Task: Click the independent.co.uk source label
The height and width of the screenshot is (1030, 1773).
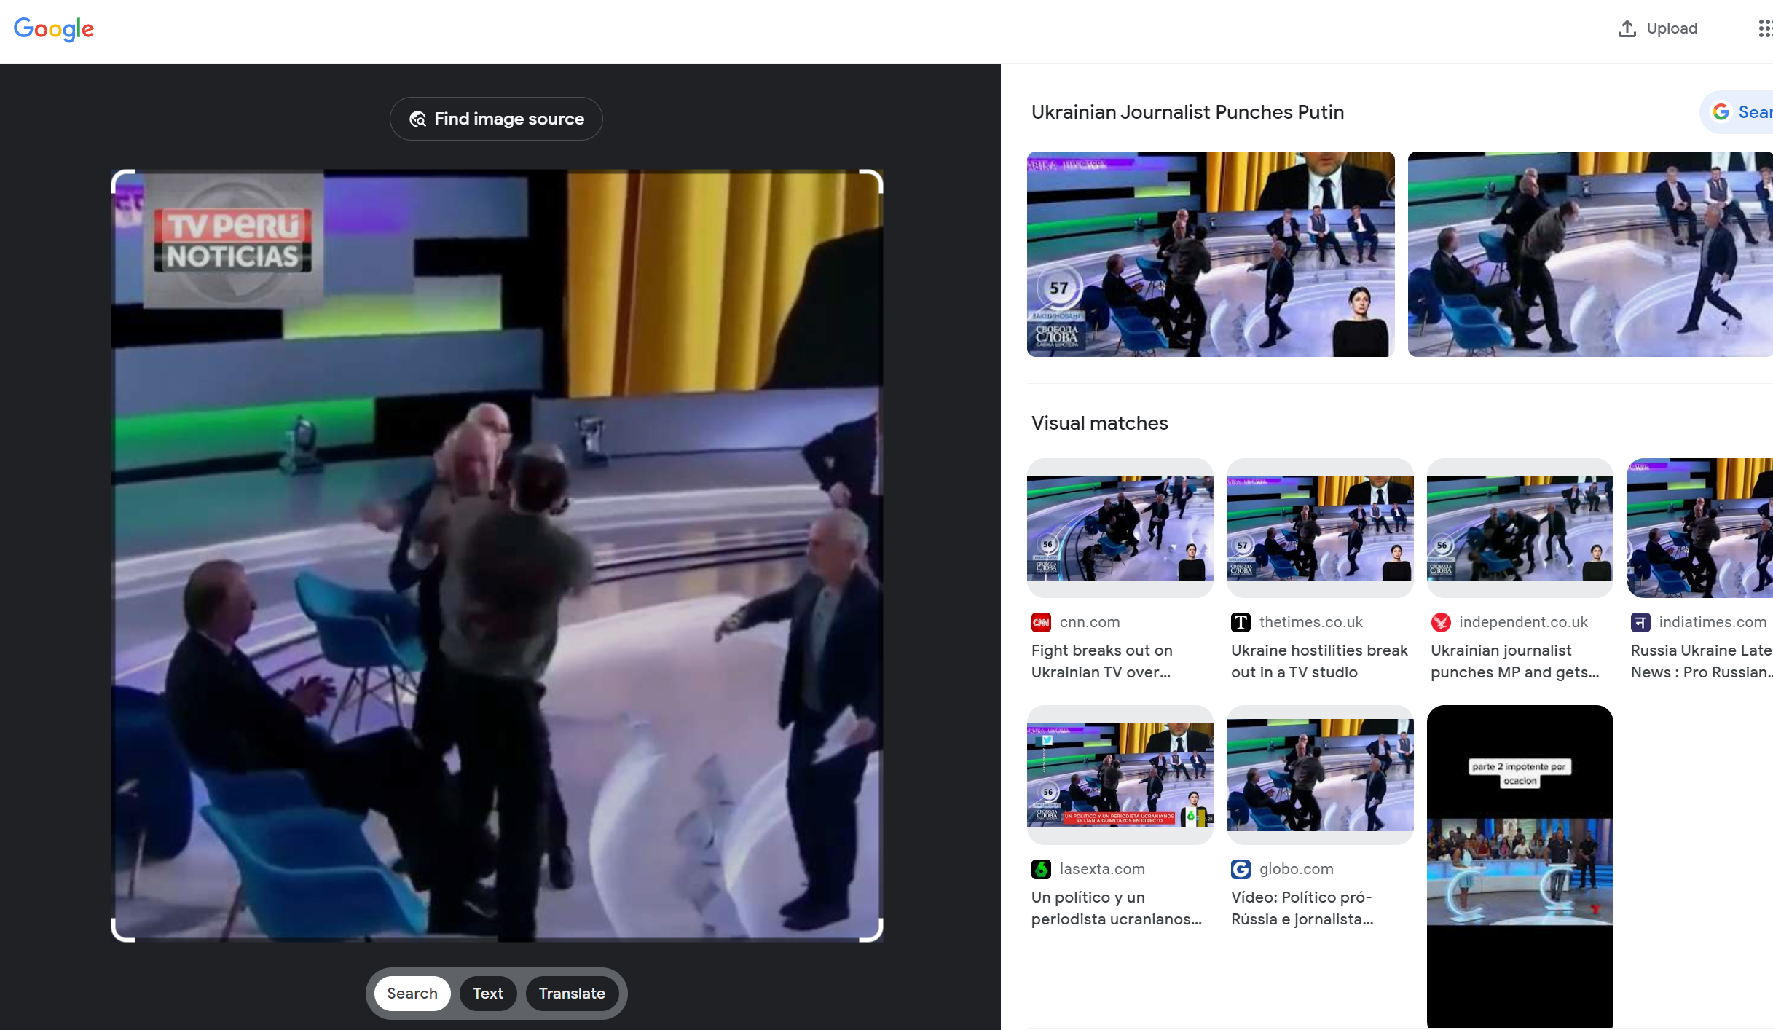Action: pyautogui.click(x=1523, y=622)
